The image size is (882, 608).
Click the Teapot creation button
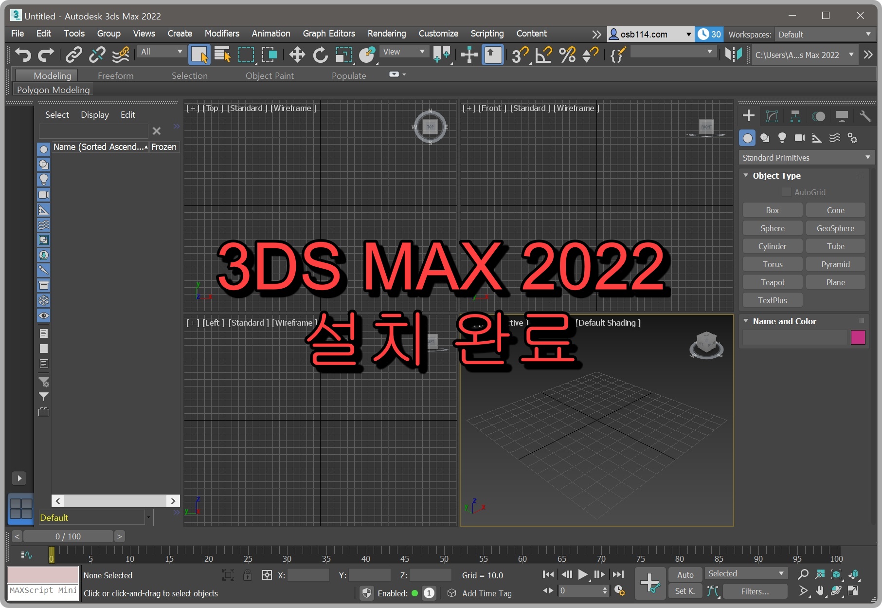[x=772, y=282]
